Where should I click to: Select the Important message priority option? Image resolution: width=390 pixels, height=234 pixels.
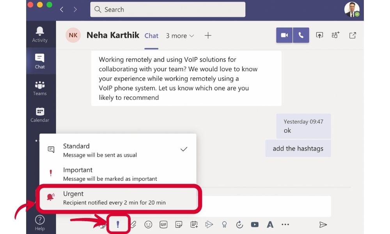[x=78, y=174]
